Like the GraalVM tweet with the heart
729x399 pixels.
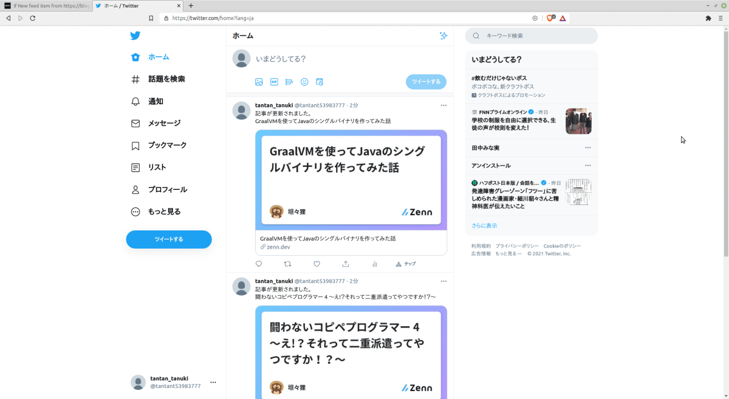click(x=317, y=264)
